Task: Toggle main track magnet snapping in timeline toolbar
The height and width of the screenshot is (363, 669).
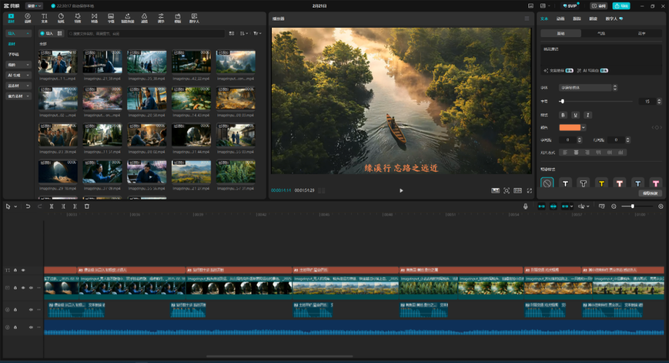Action: (x=541, y=206)
